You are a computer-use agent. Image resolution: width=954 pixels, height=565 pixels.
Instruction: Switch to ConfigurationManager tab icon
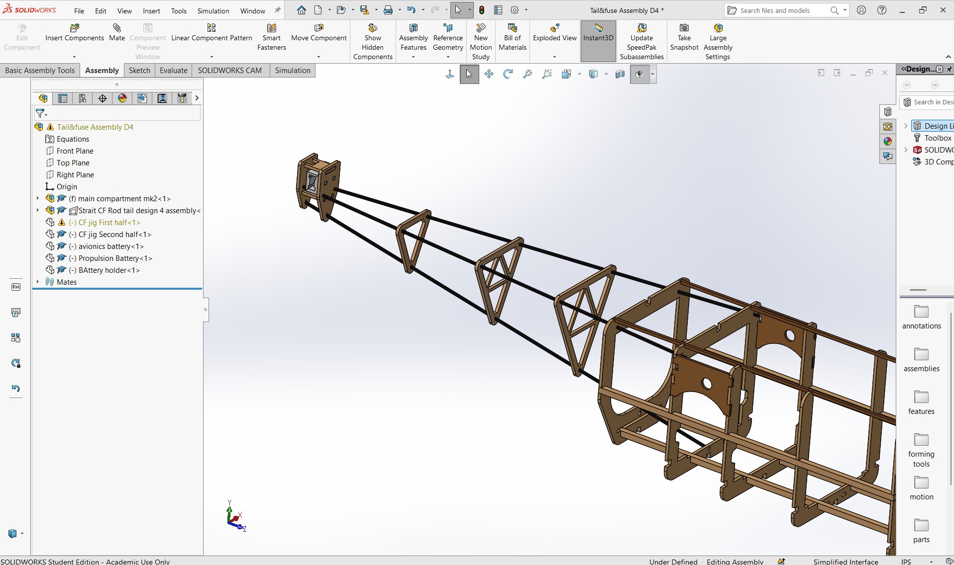click(83, 98)
